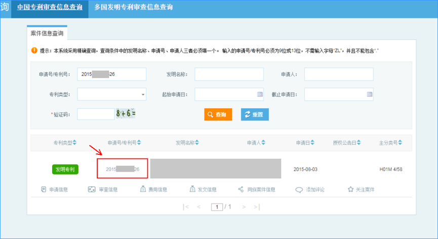
Task: Click the 费用信息 money bag icon
Action: coord(143,189)
